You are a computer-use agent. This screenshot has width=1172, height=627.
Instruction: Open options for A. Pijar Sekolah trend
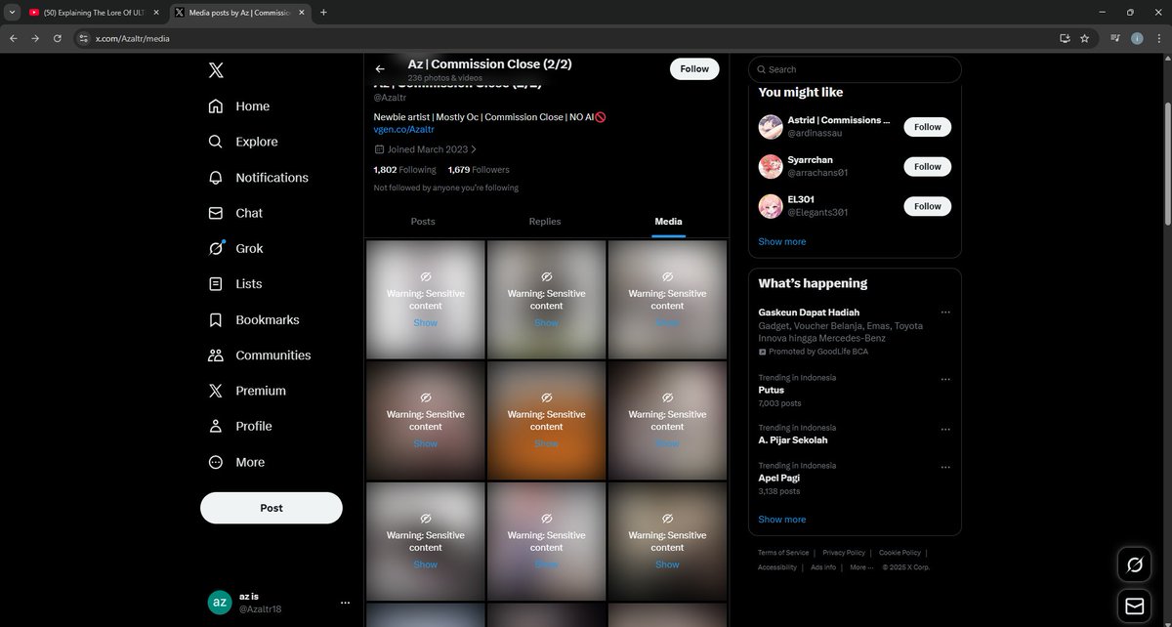pos(945,429)
